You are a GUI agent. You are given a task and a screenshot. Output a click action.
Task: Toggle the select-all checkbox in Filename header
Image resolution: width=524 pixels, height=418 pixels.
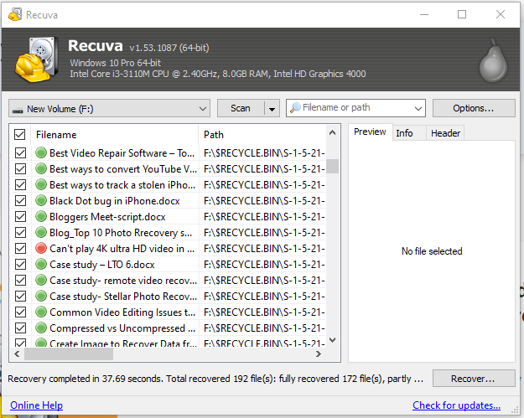(x=20, y=135)
